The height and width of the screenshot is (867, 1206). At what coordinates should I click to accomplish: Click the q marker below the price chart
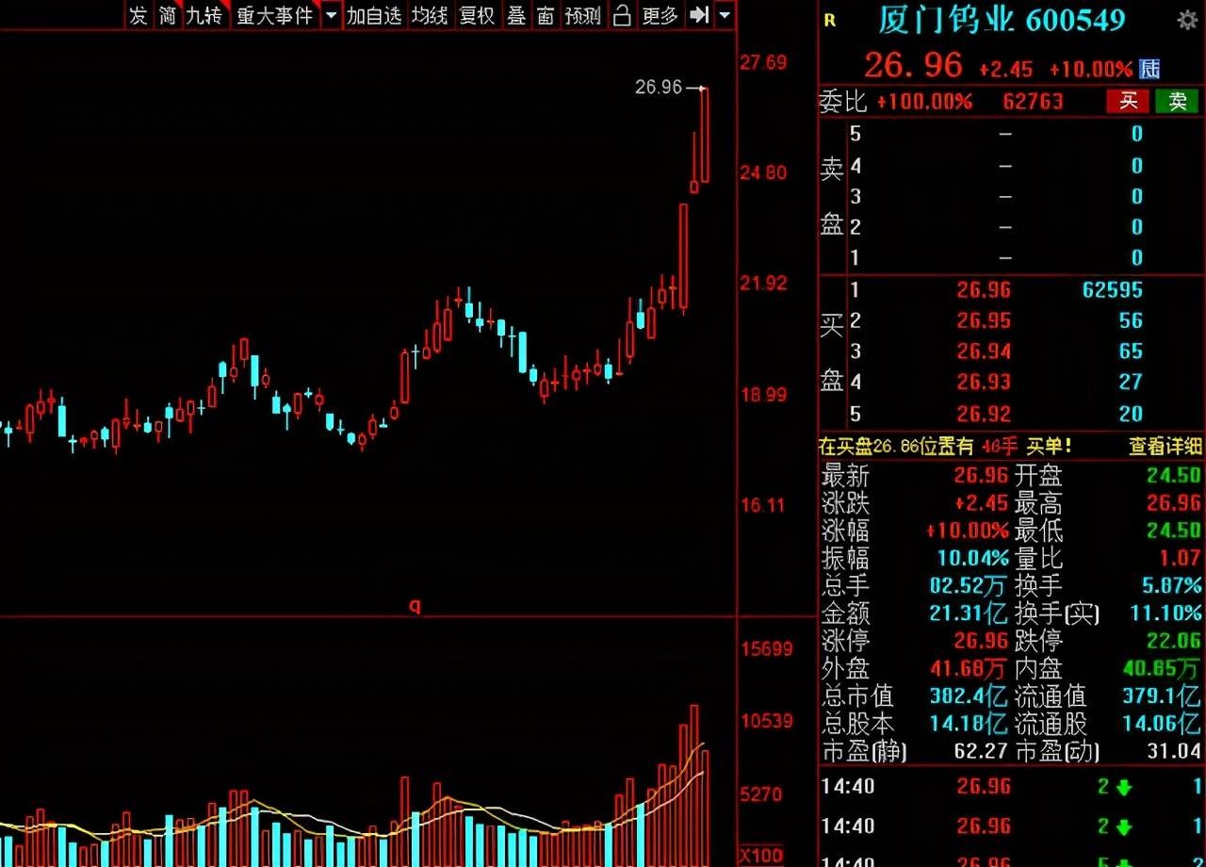click(415, 606)
